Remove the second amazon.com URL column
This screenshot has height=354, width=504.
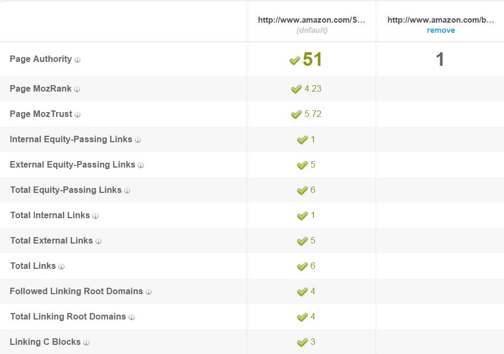click(441, 30)
